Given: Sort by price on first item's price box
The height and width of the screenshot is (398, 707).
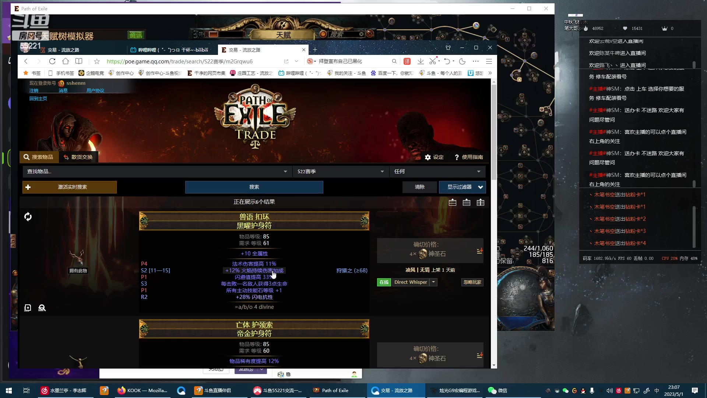Looking at the screenshot, I should [479, 251].
